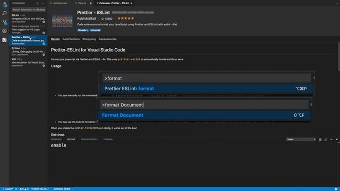This screenshot has height=191, width=340.
Task: Maximize the bottom panel with chevron
Action: [331, 140]
